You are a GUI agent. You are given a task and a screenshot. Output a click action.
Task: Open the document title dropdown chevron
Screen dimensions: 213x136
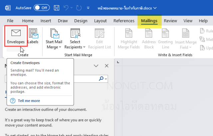coord(155,8)
